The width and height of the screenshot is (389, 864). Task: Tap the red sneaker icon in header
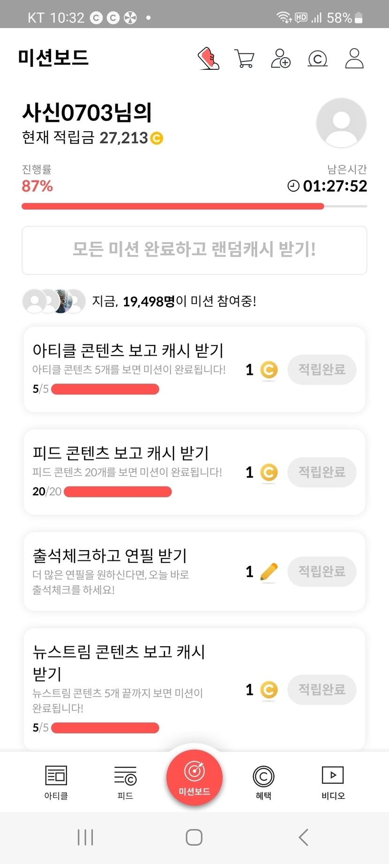[209, 59]
